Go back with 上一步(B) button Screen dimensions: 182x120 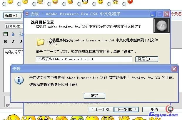(101, 109)
